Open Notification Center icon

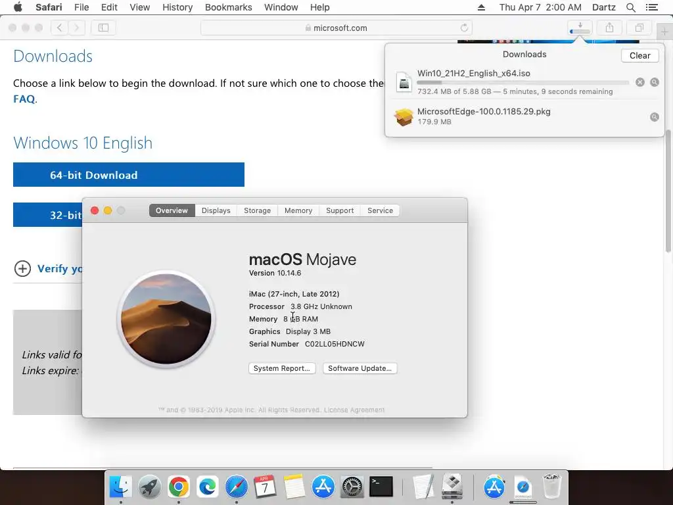tap(651, 7)
